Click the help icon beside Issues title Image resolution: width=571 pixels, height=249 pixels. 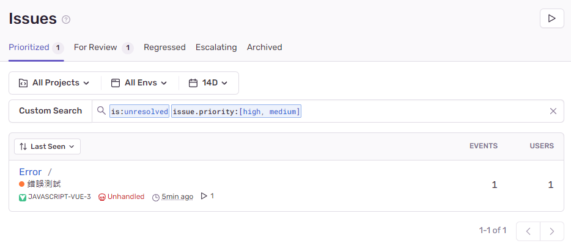click(x=66, y=20)
